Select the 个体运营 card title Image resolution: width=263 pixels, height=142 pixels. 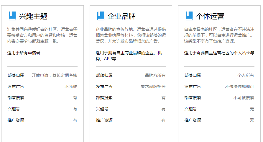tap(210, 16)
